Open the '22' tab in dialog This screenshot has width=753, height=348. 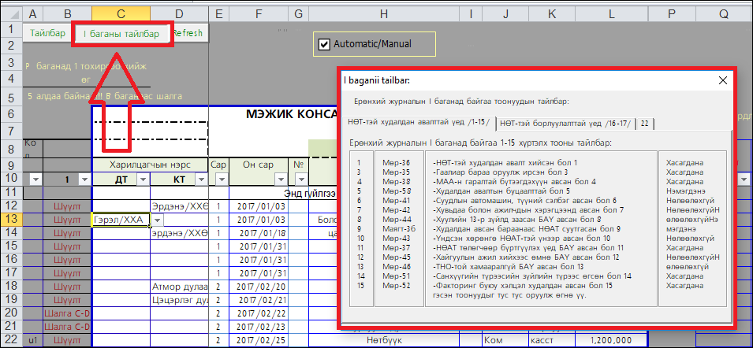pos(645,123)
